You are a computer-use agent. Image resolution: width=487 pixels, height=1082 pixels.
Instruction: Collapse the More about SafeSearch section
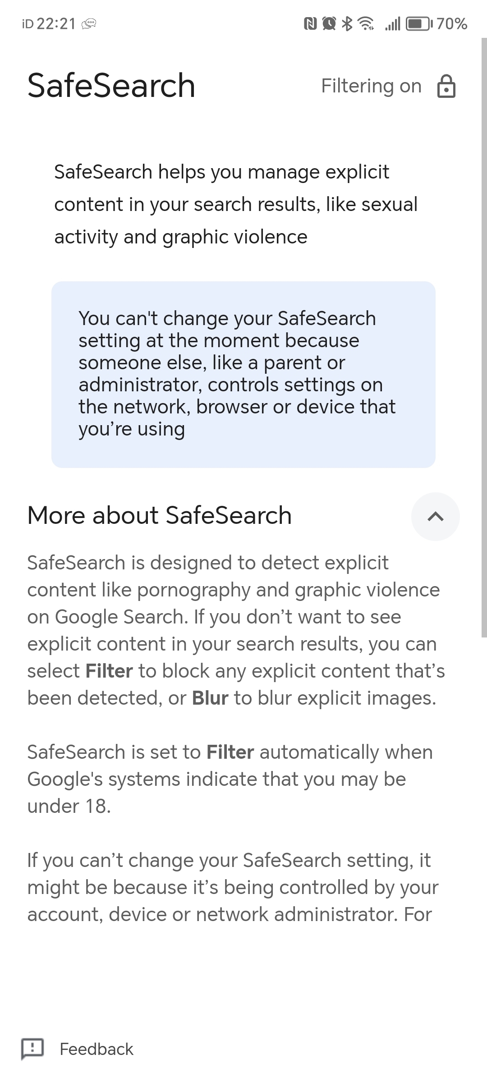435,517
